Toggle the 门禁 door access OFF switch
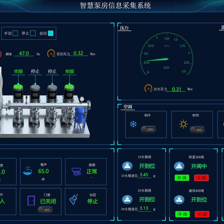Viewport: 224px width, 224px height. coord(45,209)
